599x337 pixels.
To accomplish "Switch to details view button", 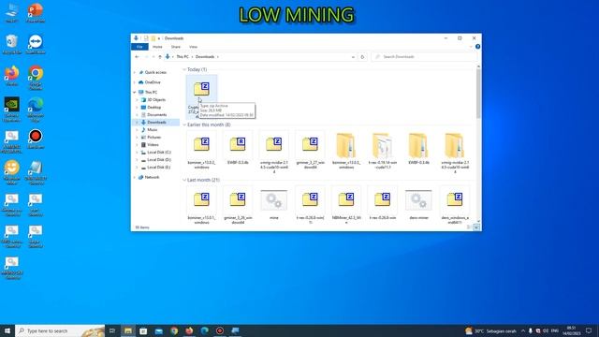I will 469,227.
